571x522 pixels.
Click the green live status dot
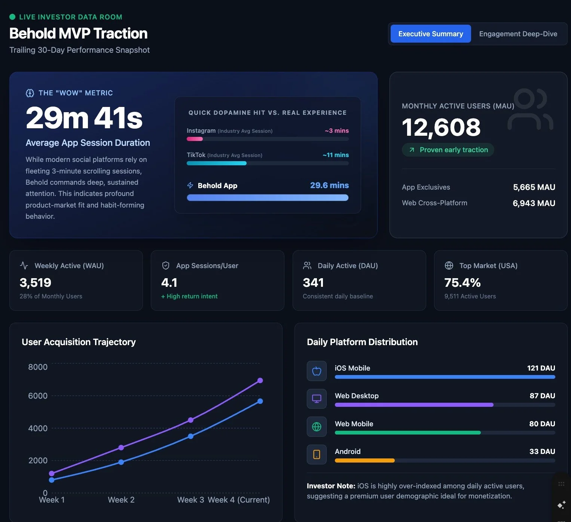tap(12, 17)
